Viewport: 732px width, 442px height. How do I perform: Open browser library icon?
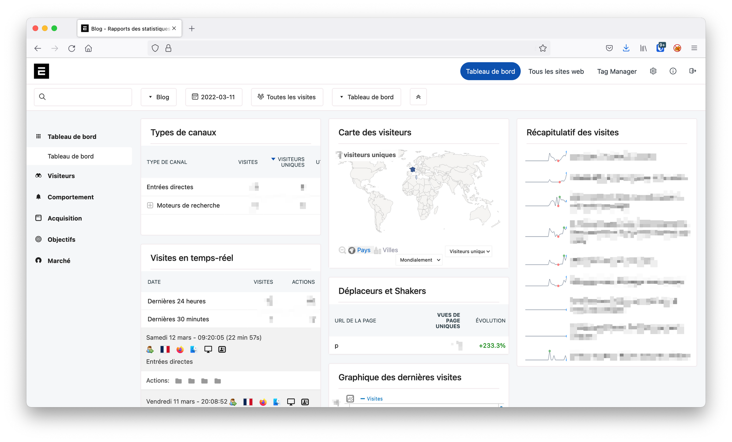click(643, 48)
